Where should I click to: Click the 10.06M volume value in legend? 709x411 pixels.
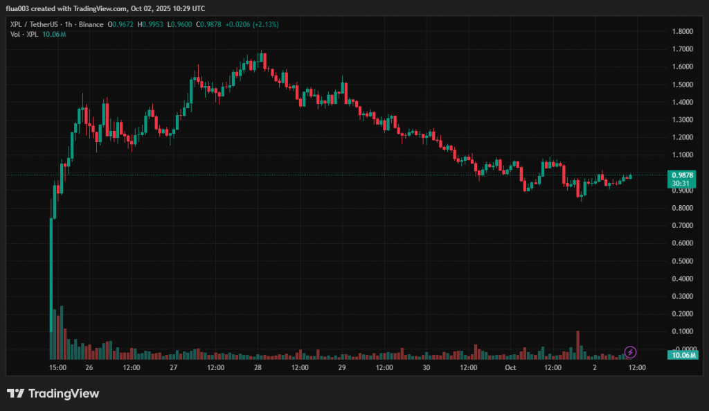(54, 34)
